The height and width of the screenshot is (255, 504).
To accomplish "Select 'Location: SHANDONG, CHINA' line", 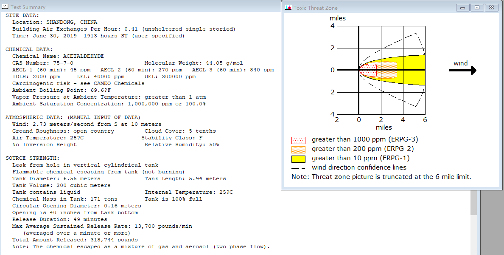I will point(55,22).
